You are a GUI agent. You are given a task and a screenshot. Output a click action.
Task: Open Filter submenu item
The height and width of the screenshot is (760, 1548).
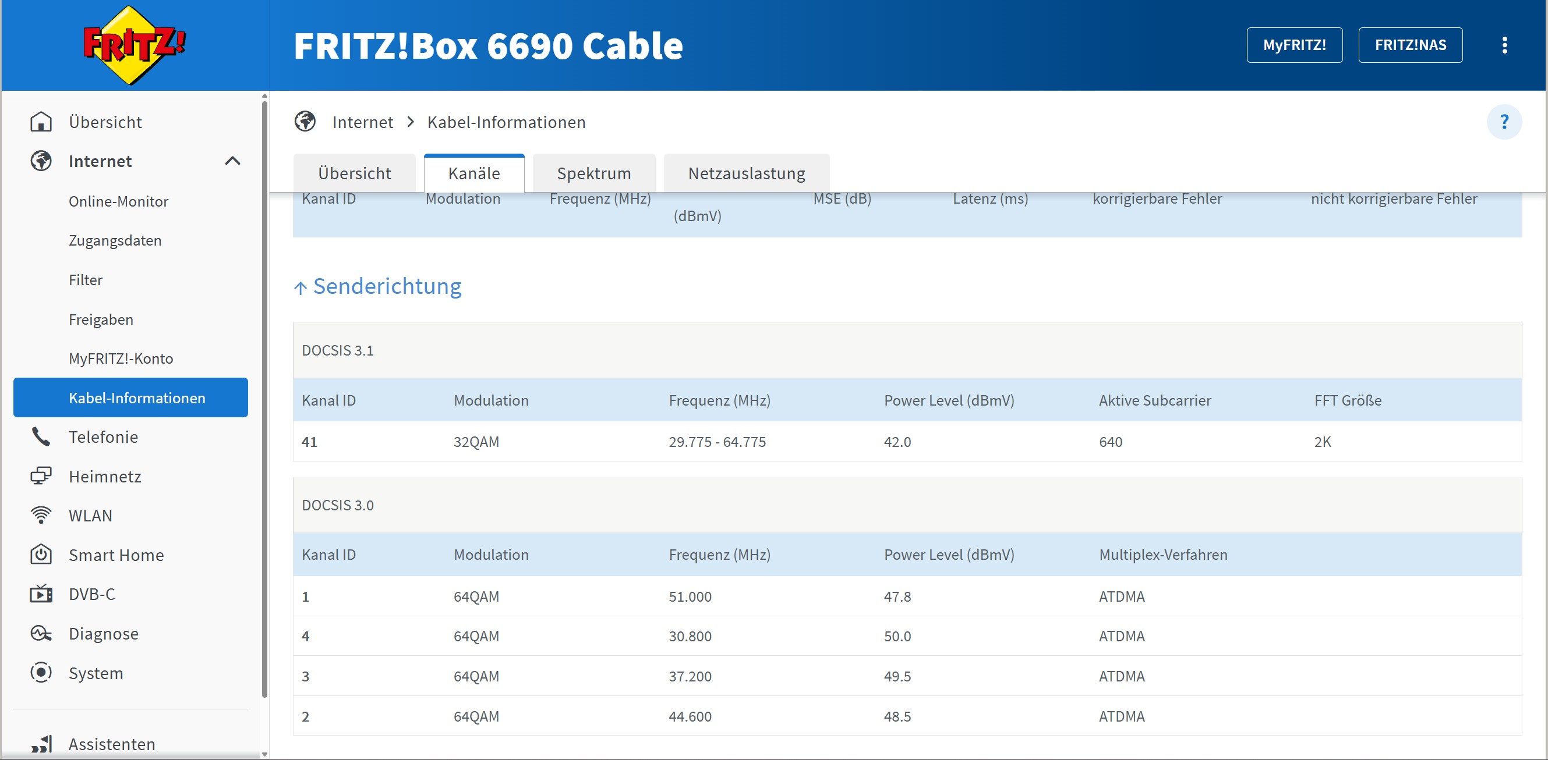coord(86,280)
